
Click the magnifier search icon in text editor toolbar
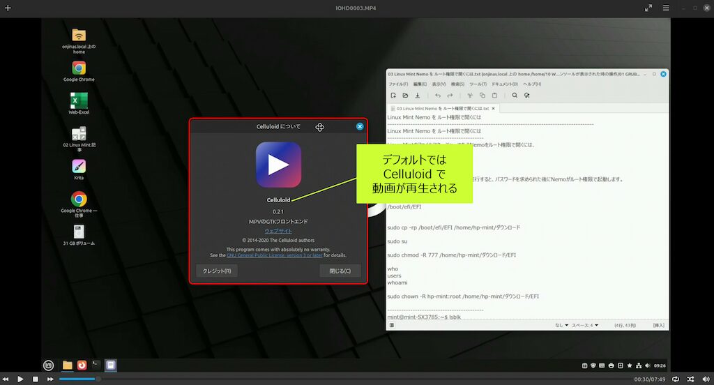[515, 96]
